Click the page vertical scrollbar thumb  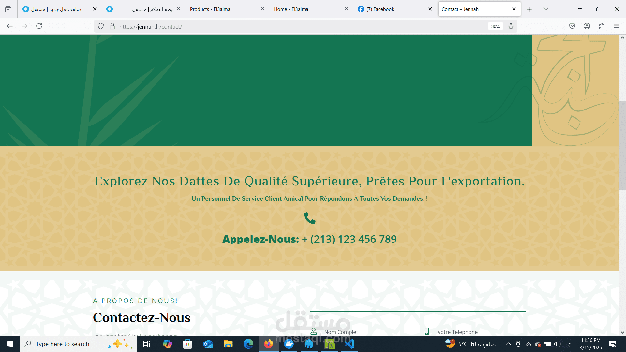pyautogui.click(x=622, y=145)
